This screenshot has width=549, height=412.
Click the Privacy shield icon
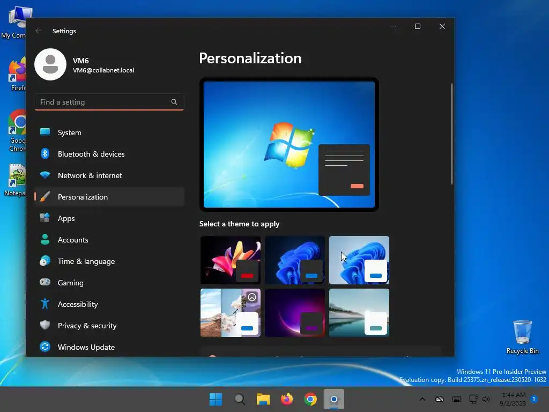45,325
